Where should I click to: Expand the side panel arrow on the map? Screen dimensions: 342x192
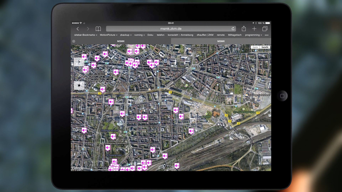point(79,62)
